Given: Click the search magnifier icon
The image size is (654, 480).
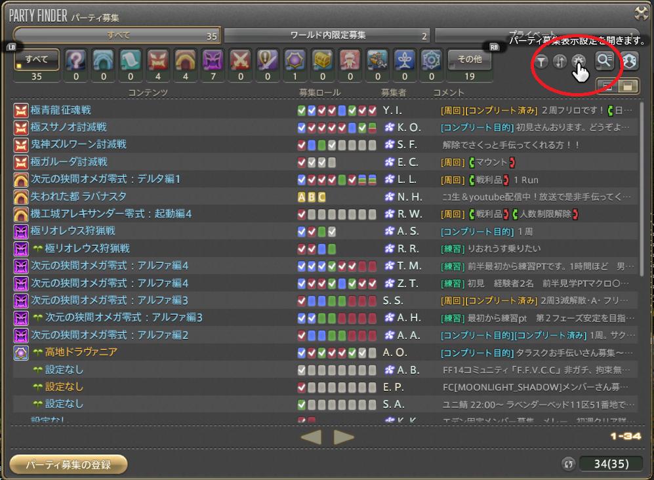Looking at the screenshot, I should click(604, 60).
